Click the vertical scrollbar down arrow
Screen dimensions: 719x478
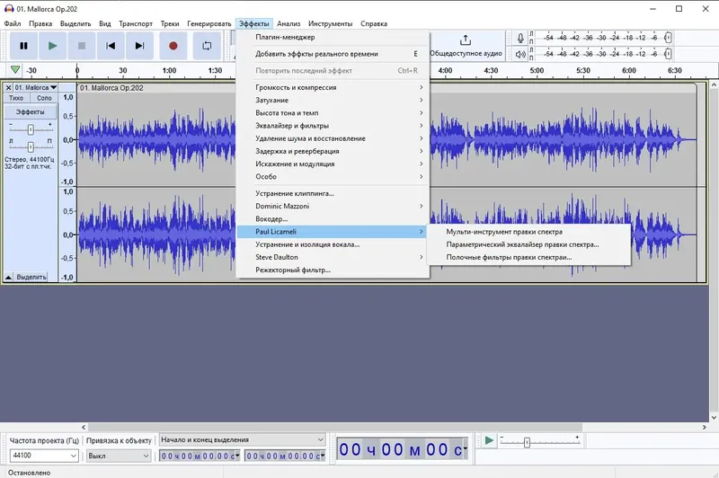[714, 418]
